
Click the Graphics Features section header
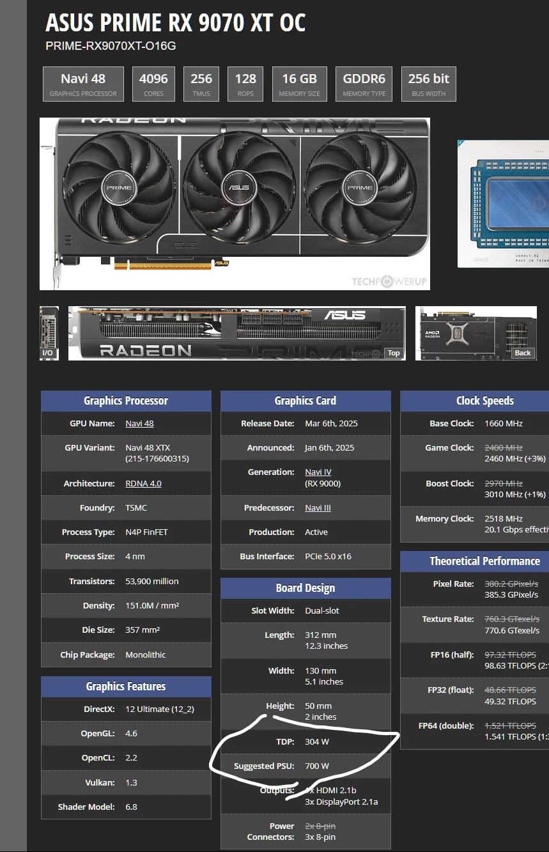pos(126,686)
